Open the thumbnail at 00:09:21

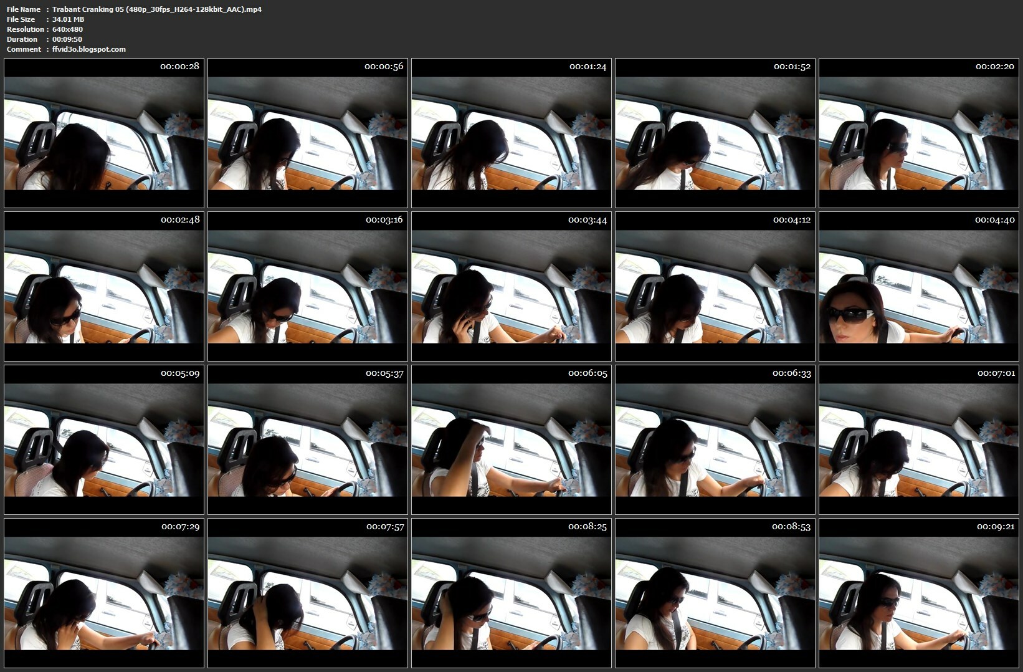pos(919,593)
